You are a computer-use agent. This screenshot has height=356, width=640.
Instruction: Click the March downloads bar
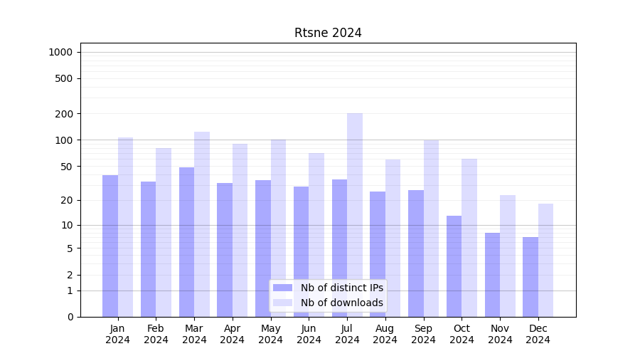click(x=202, y=224)
